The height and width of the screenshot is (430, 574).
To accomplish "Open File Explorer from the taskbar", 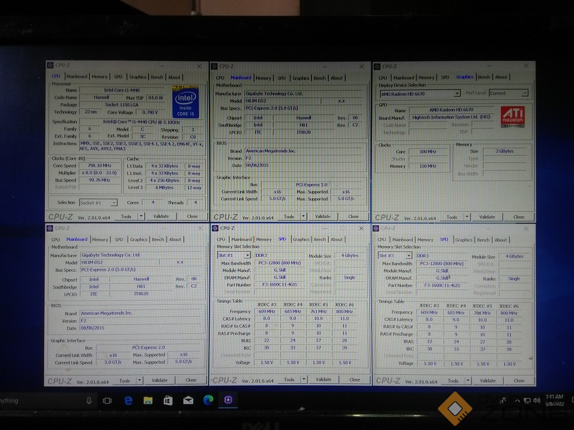I will click(x=148, y=400).
